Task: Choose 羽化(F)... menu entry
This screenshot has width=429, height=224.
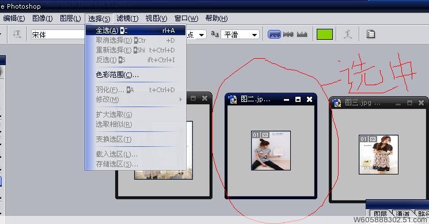Action: click(136, 90)
